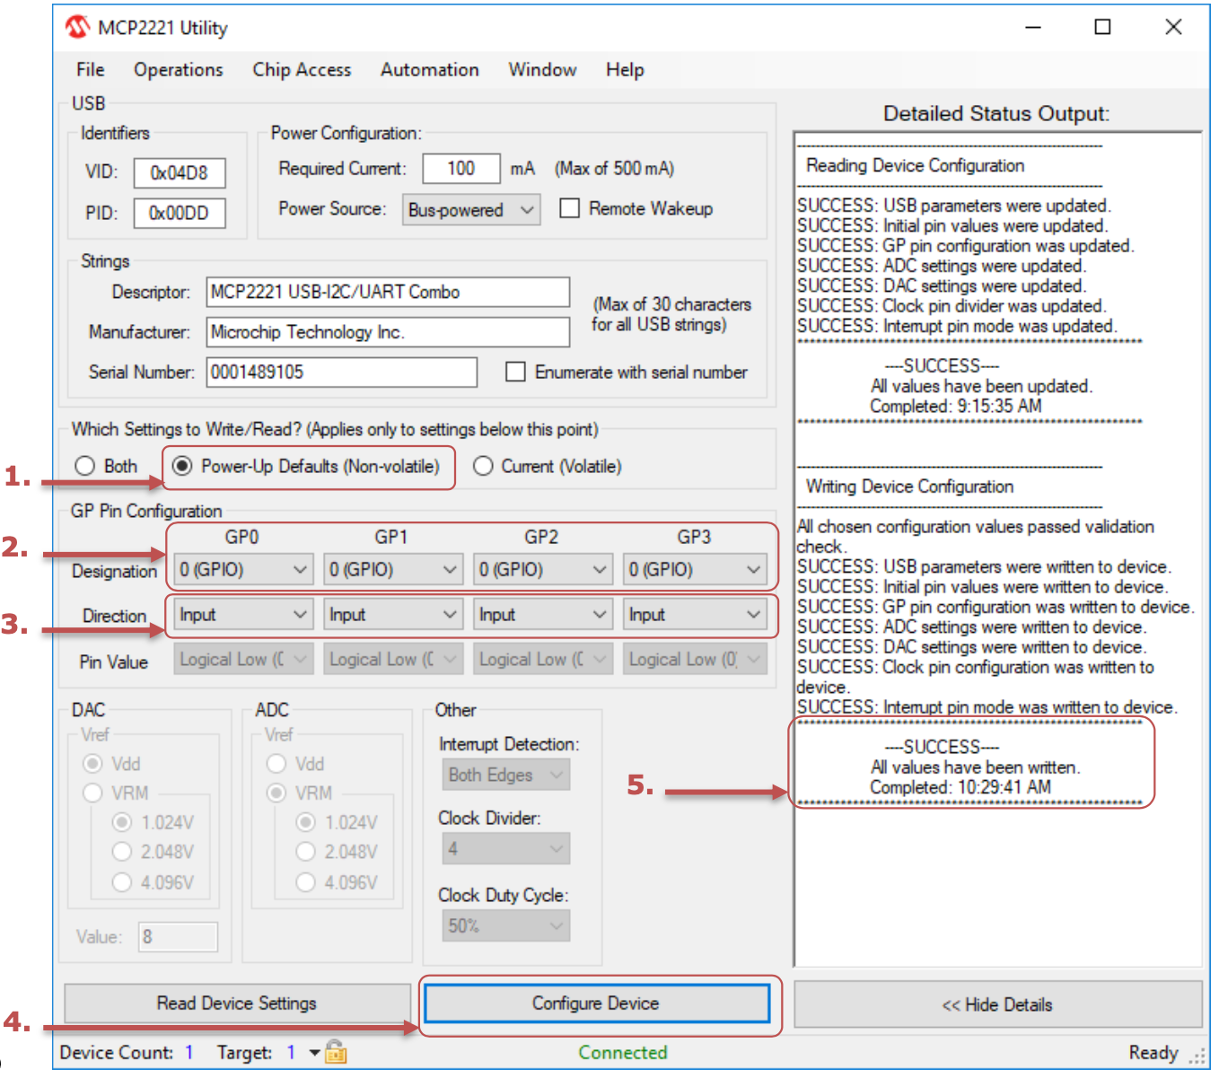Open GP0 Designation dropdown

[243, 569]
